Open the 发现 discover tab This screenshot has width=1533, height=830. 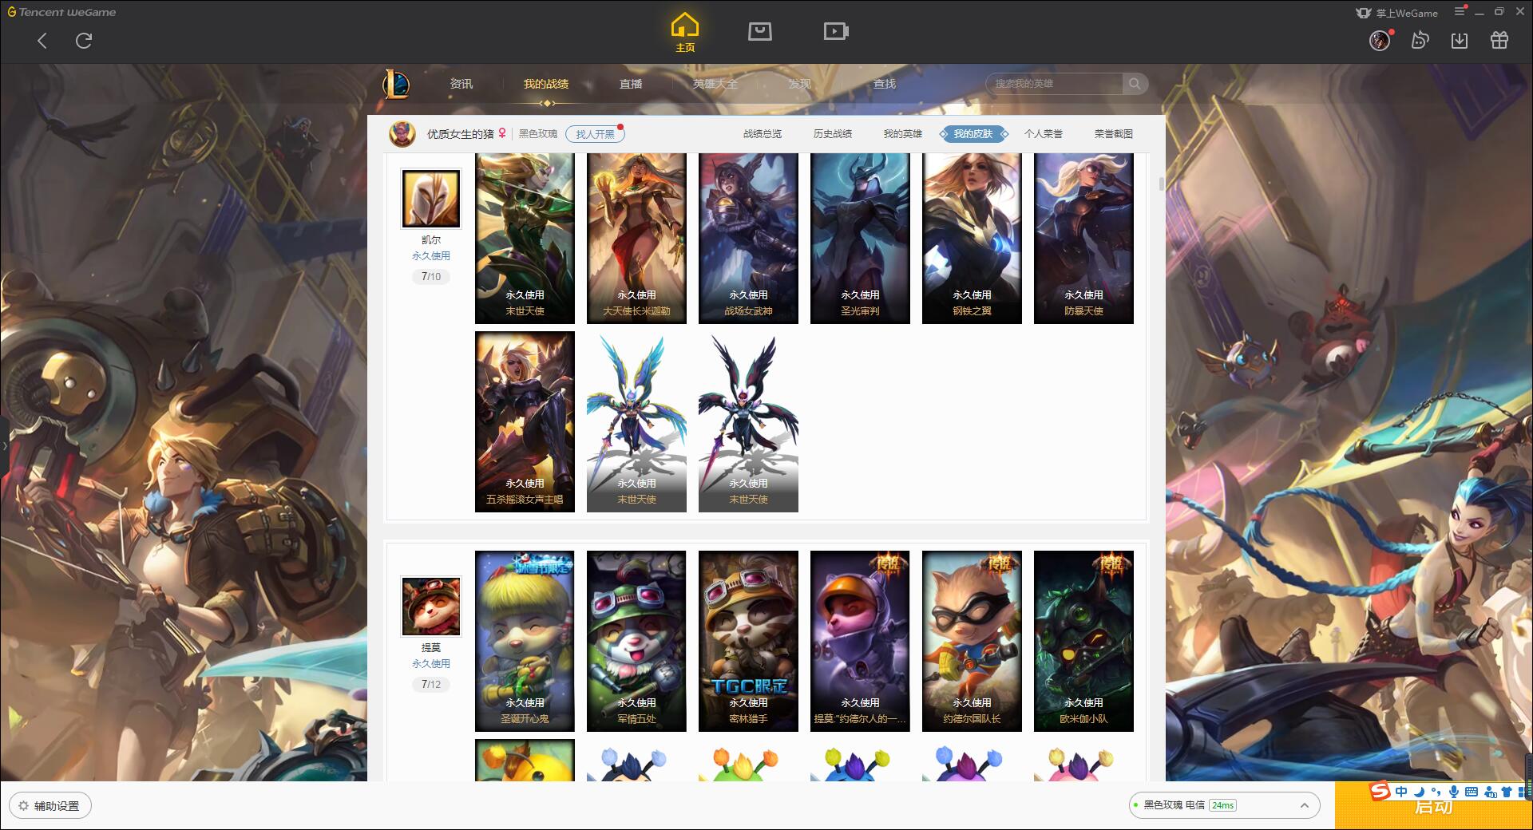click(800, 84)
